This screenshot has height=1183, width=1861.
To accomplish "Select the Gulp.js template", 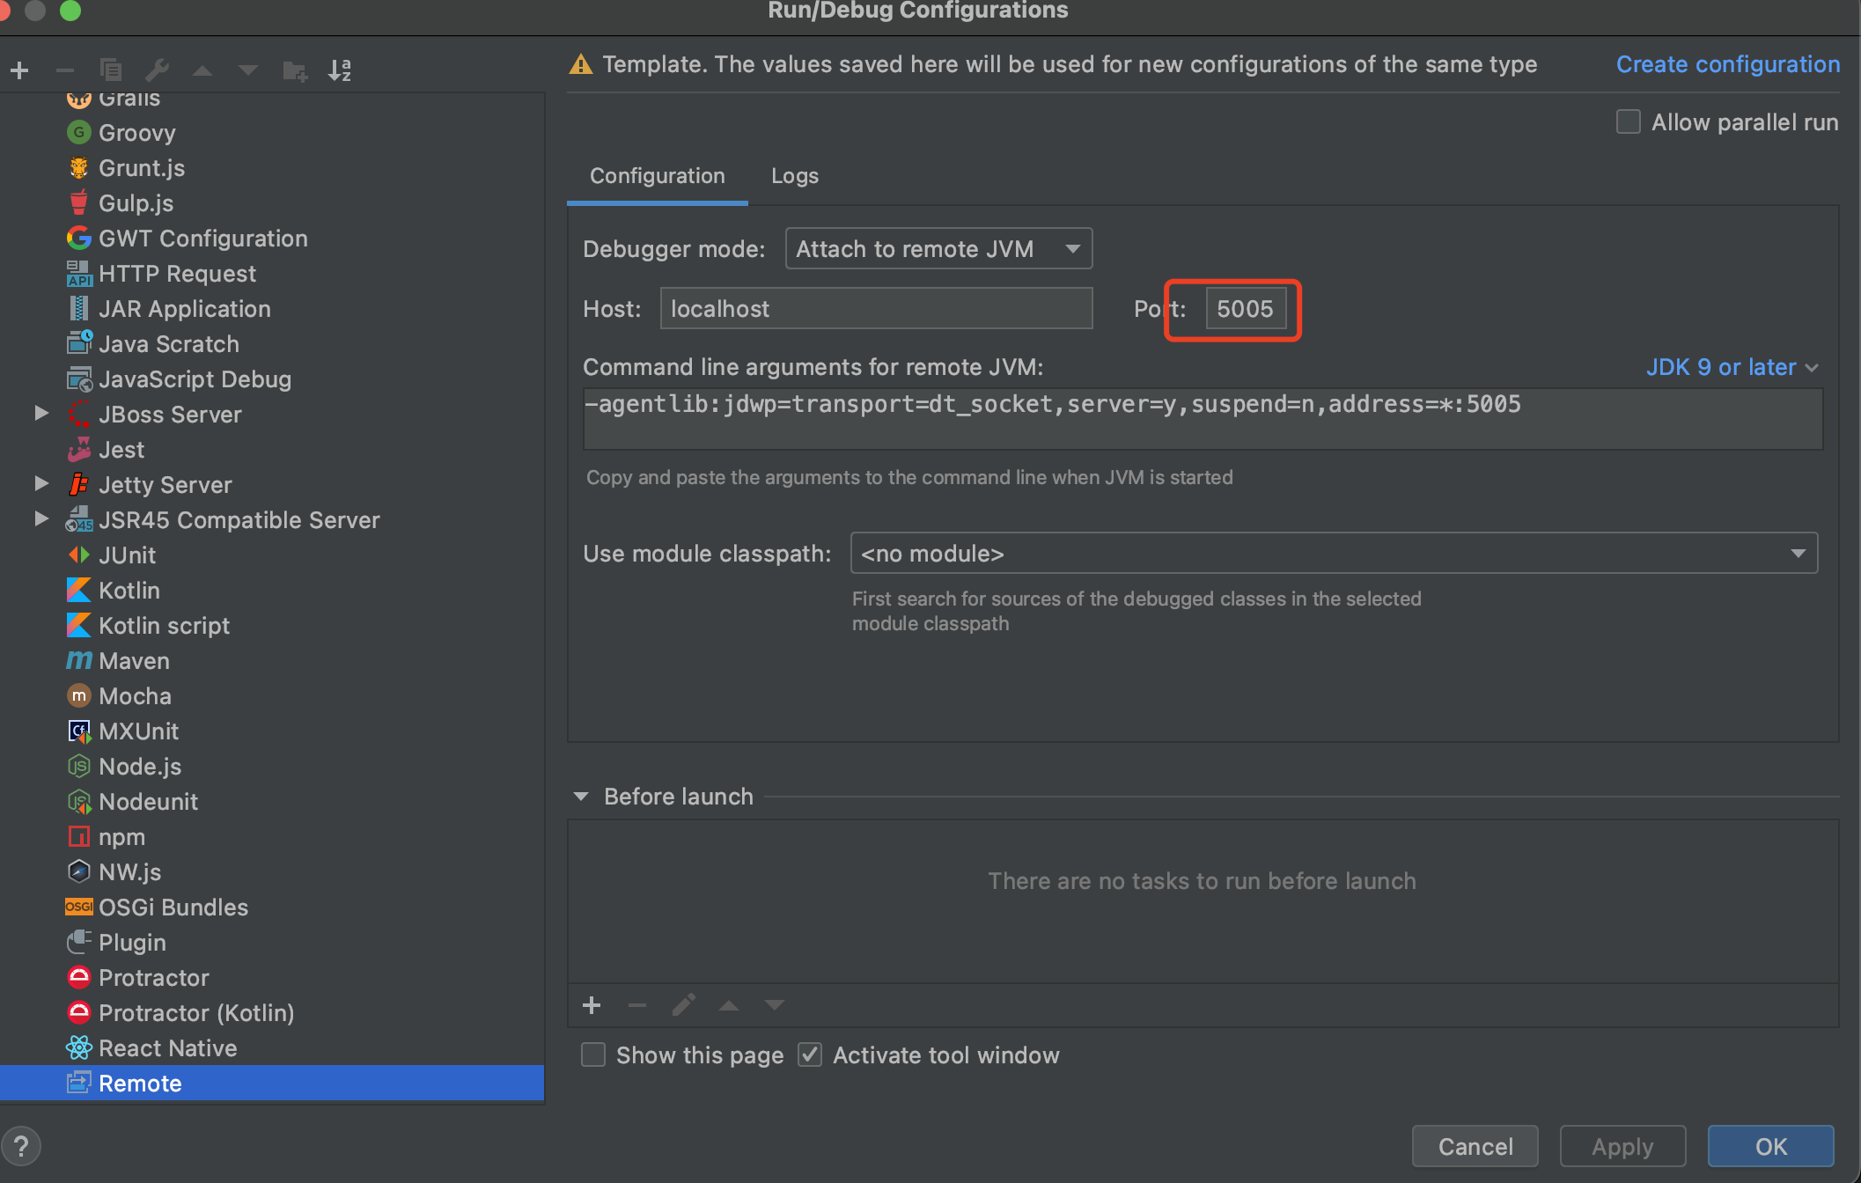I will click(x=136, y=203).
